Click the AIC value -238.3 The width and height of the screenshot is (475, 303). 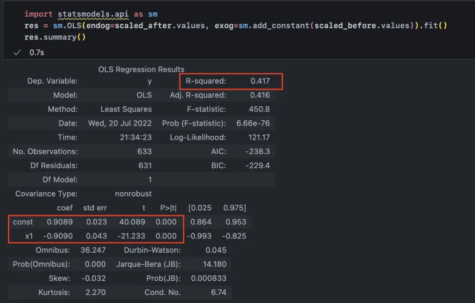(258, 151)
